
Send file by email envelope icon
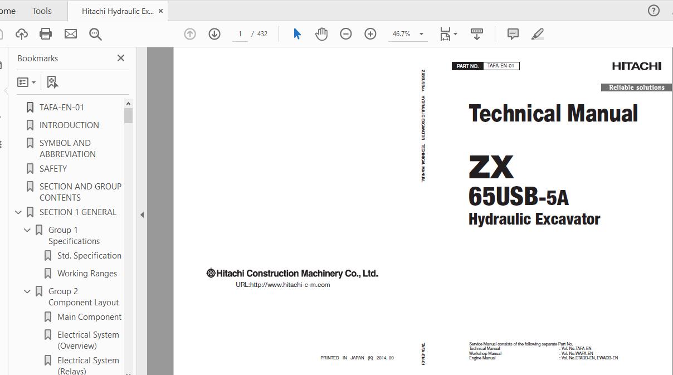[71, 34]
